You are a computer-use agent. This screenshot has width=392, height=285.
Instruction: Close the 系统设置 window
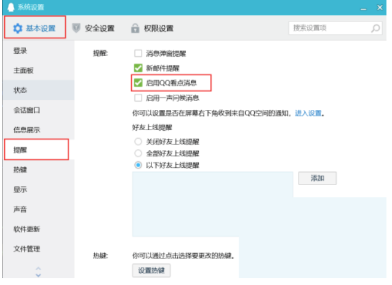pyautogui.click(x=380, y=8)
